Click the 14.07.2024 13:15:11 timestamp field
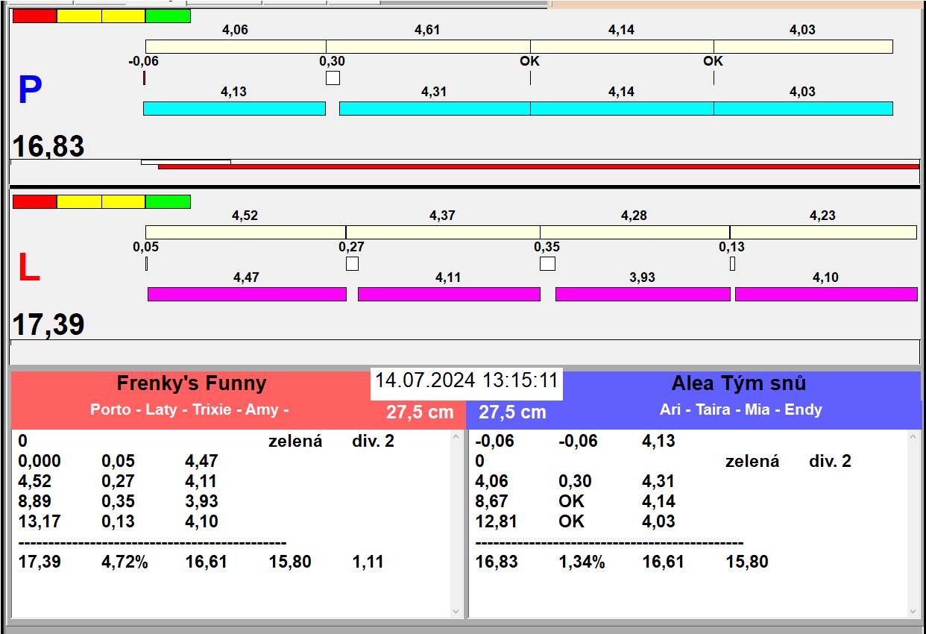 coord(466,381)
